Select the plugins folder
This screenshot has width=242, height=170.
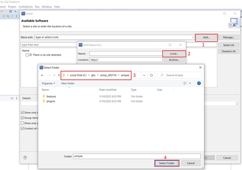pos(51,102)
